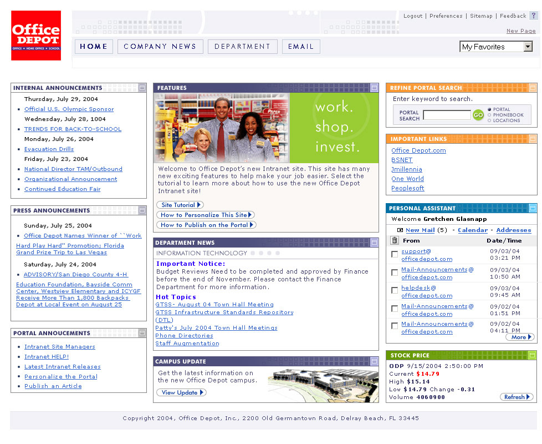
Task: Select the Phonebook search radio button
Action: (x=489, y=115)
